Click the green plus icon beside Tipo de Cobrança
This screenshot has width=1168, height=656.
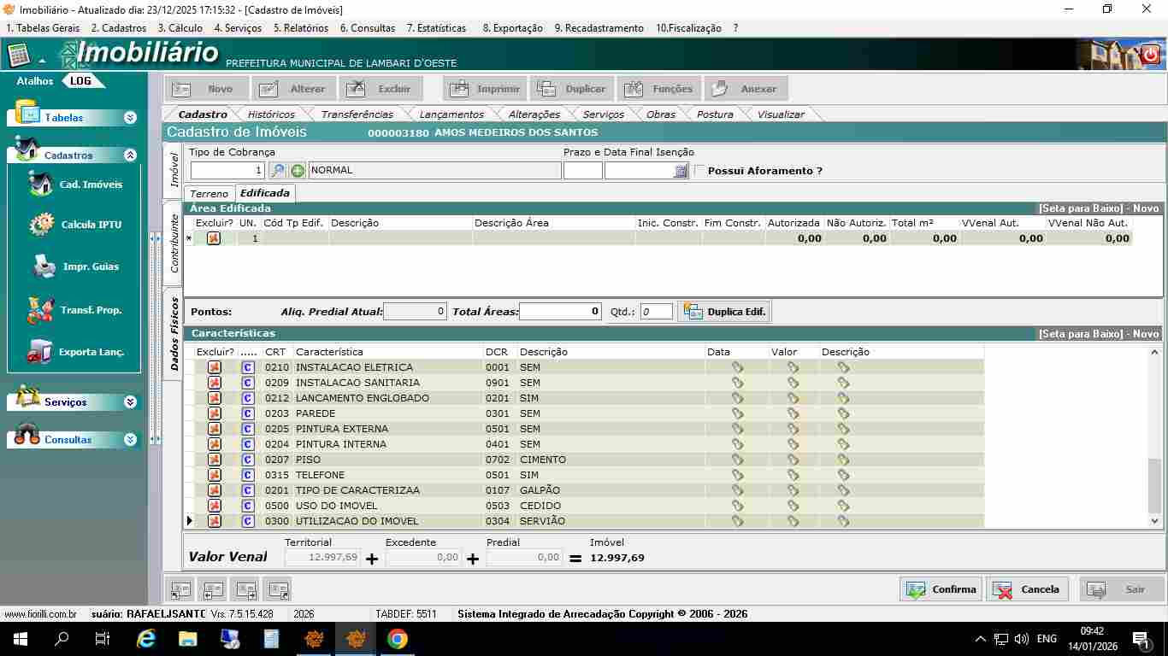click(298, 171)
